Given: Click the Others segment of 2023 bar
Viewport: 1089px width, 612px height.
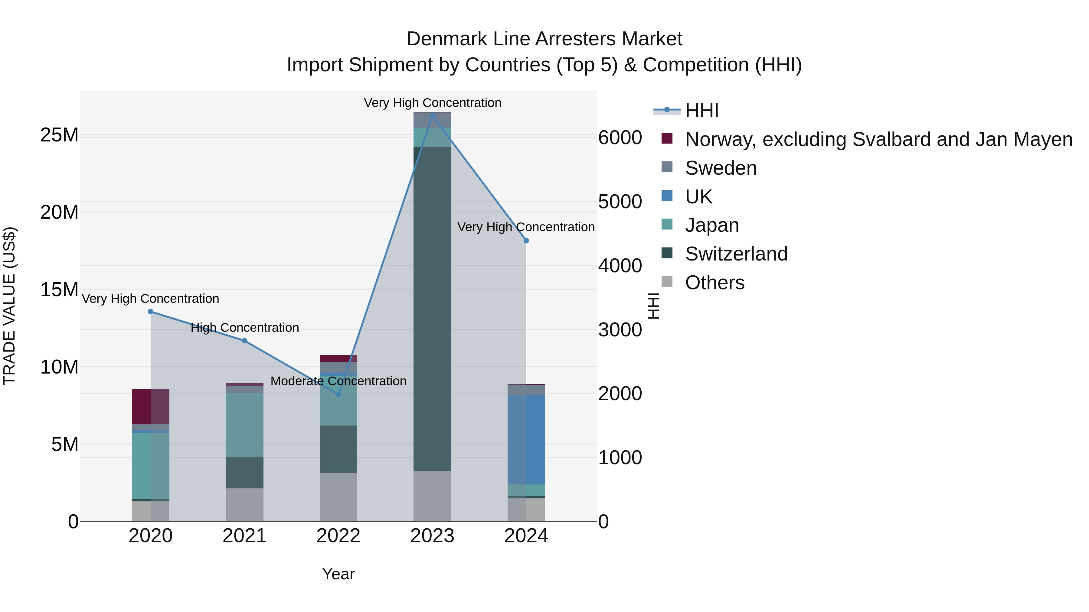Looking at the screenshot, I should point(432,496).
